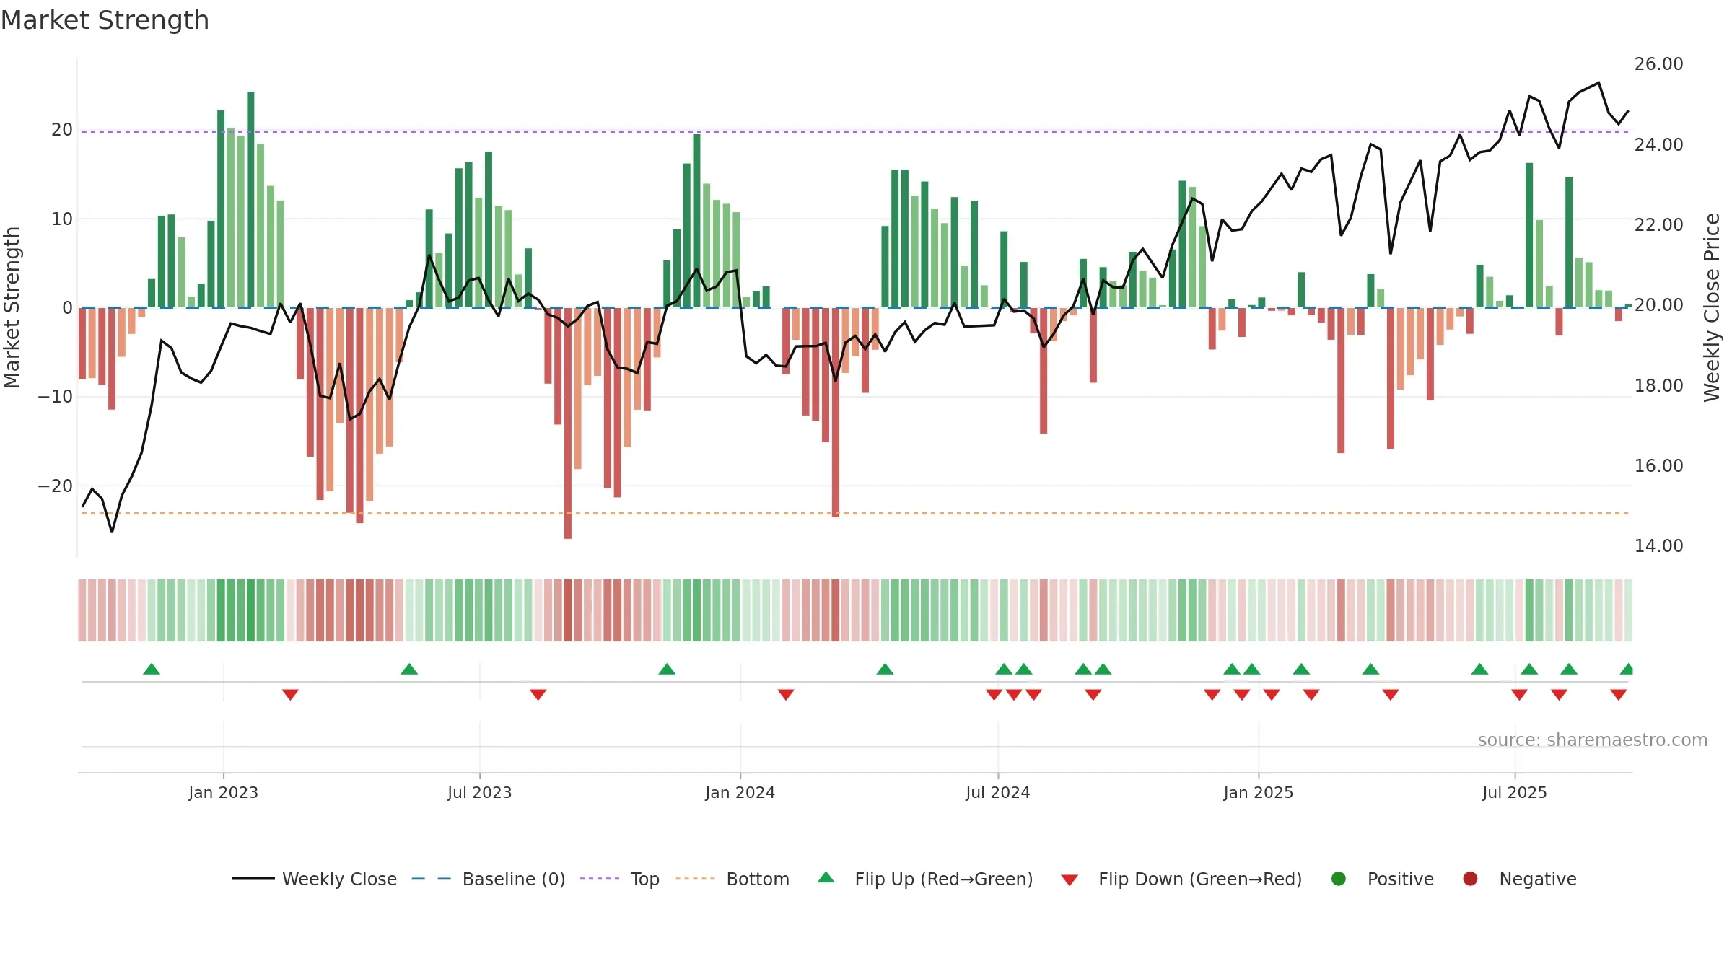Click the Market Strength vertical axis title
Screen dimensions: 1732x974
coord(12,307)
